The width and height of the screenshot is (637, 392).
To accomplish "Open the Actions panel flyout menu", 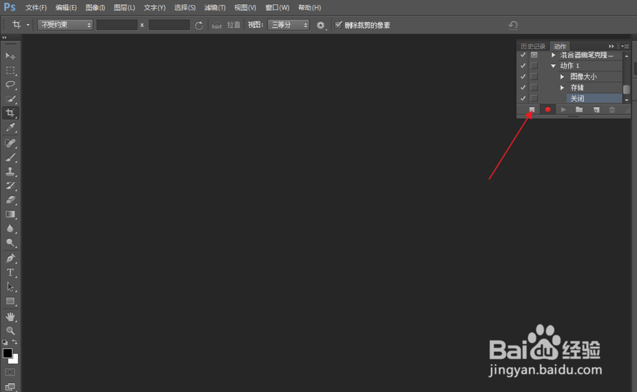I will [626, 47].
